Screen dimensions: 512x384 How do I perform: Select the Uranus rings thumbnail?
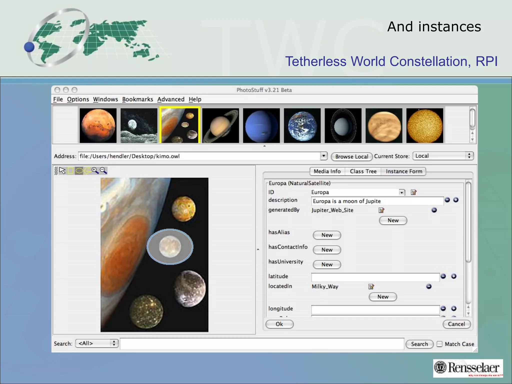[x=343, y=125]
